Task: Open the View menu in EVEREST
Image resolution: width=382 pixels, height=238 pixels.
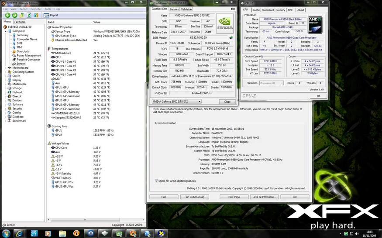Action: (14, 9)
